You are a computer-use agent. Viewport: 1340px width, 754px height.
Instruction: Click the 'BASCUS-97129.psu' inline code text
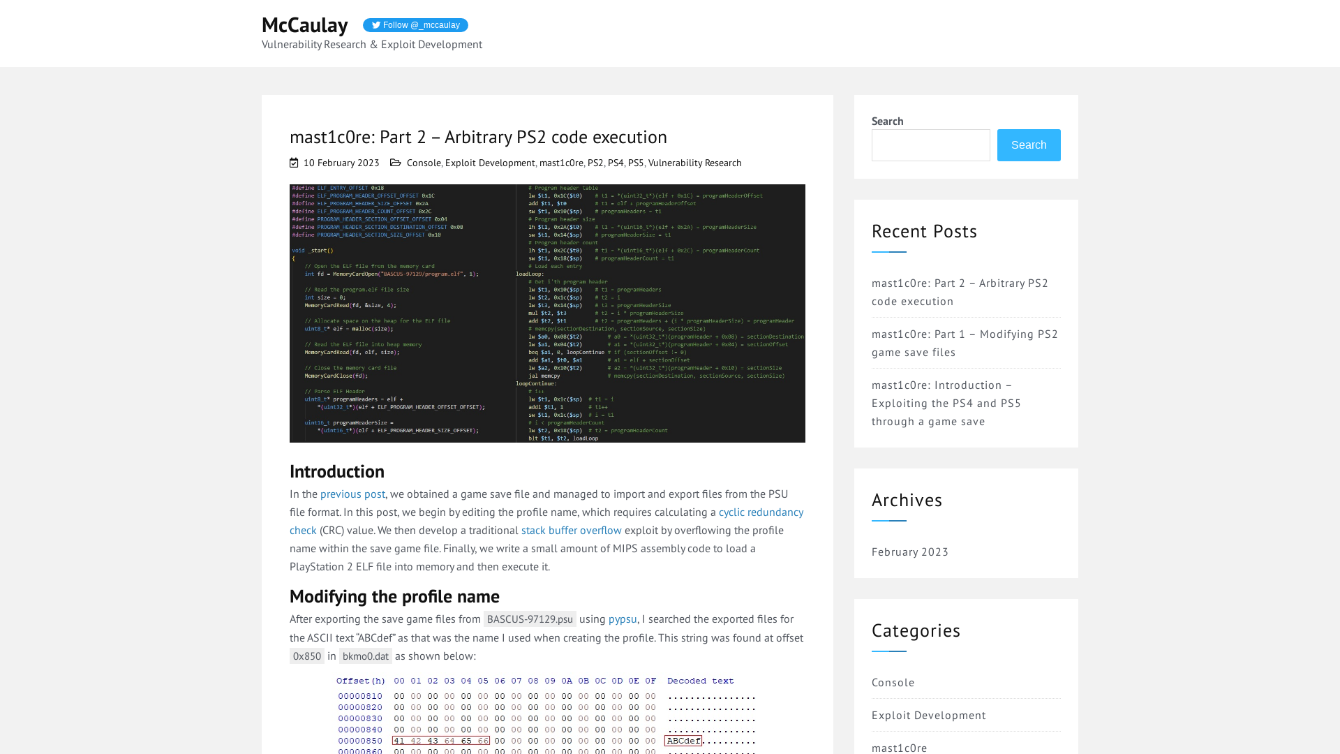coord(530,619)
